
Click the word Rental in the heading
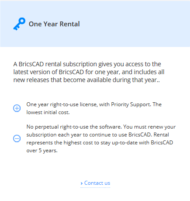pos(69,24)
